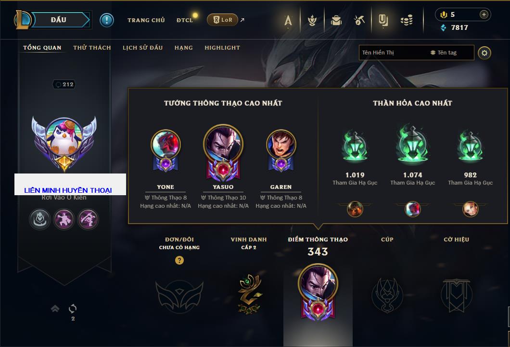
Task: Open the Clash trophy icon
Action: pos(312,21)
